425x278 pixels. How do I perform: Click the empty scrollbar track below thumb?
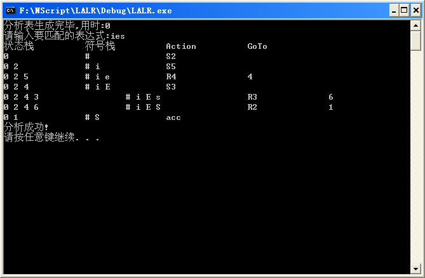coord(415,157)
